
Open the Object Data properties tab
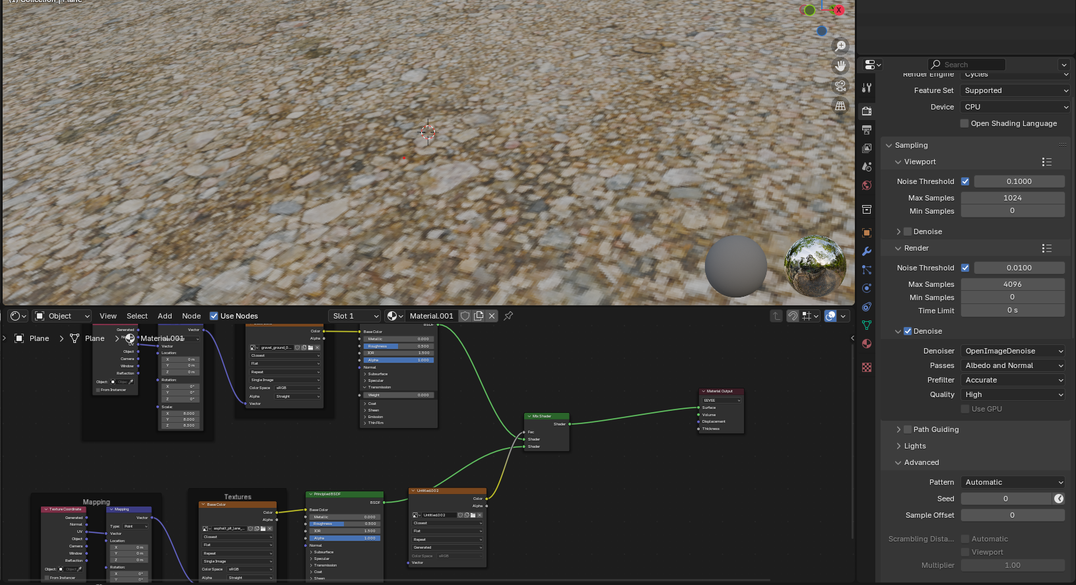click(867, 325)
